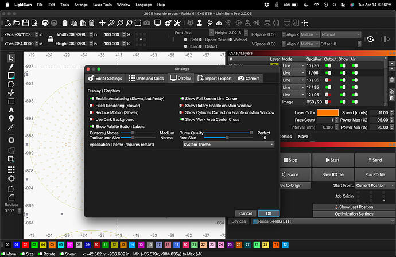
Task: Switch to the Units and Grids tab
Action: pyautogui.click(x=146, y=79)
